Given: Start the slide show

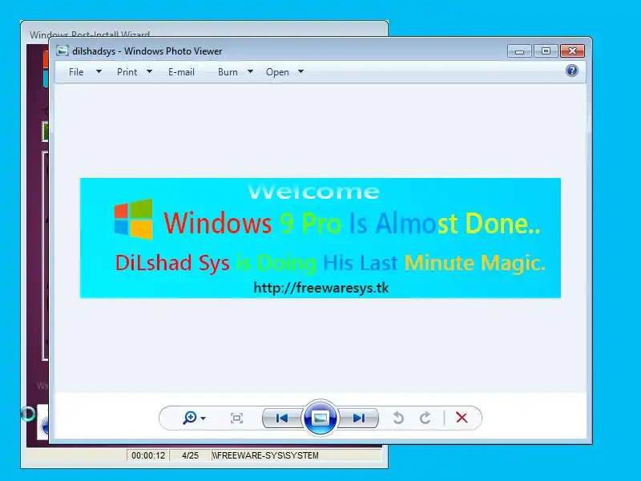Looking at the screenshot, I should click(x=320, y=418).
